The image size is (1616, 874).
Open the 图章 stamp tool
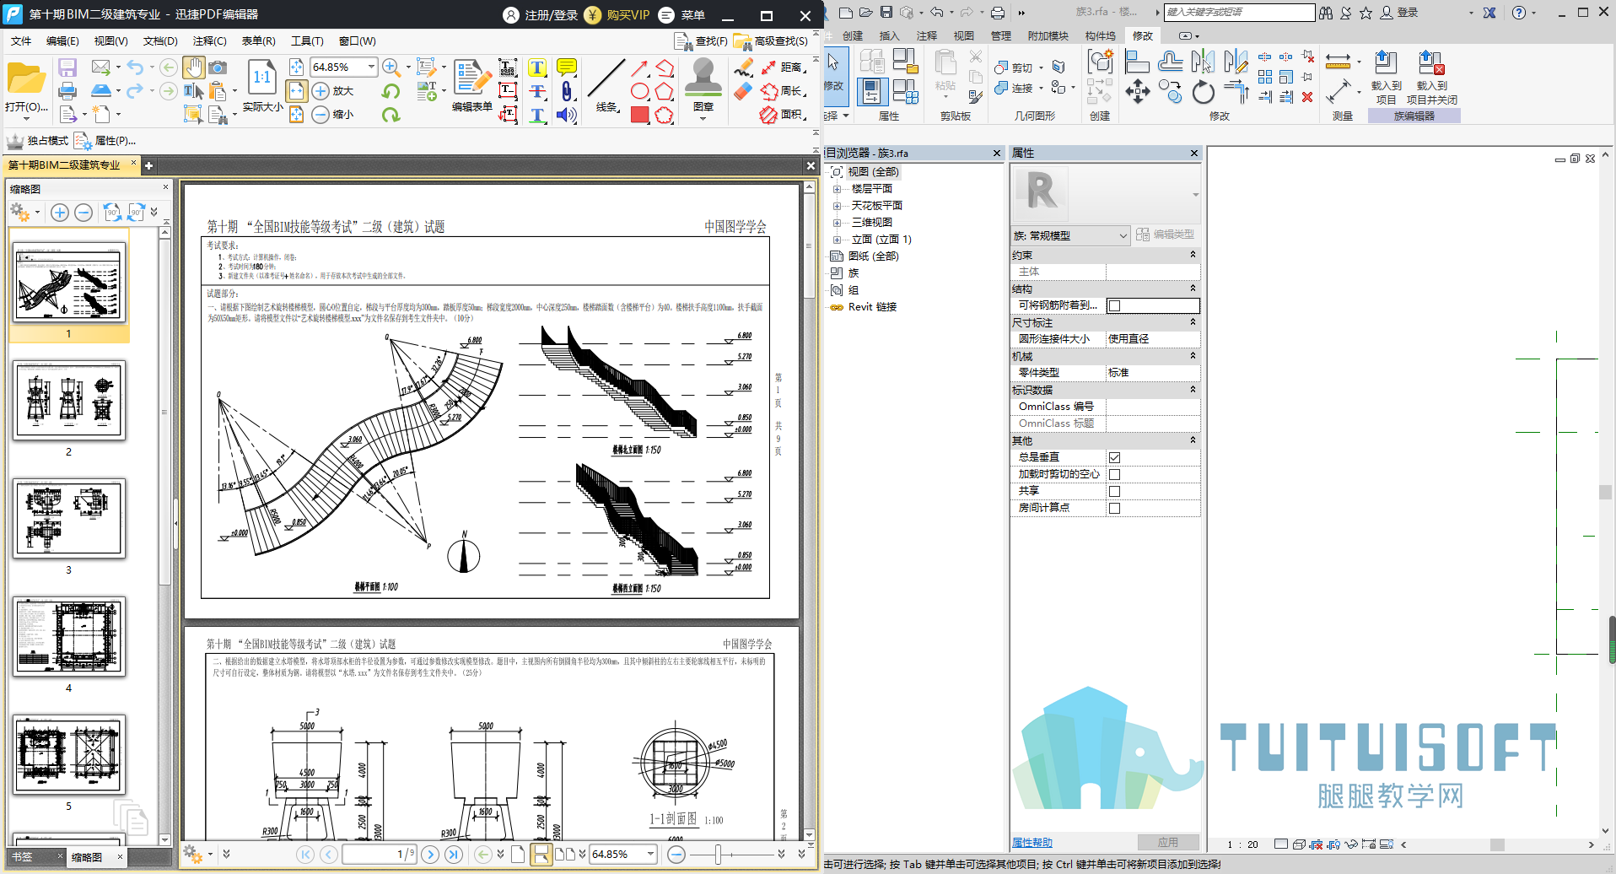703,89
